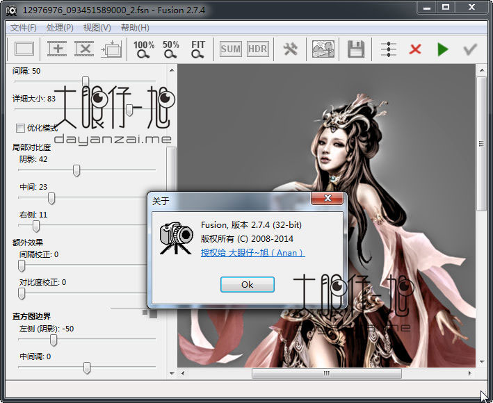This screenshot has width=493, height=403.
Task: Click the 间隔校正 slider handle
Action: (x=22, y=265)
